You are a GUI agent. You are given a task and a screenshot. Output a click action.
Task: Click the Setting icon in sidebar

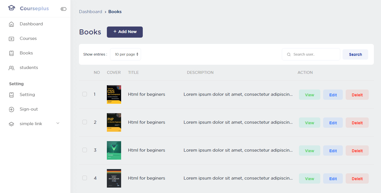pos(11,95)
